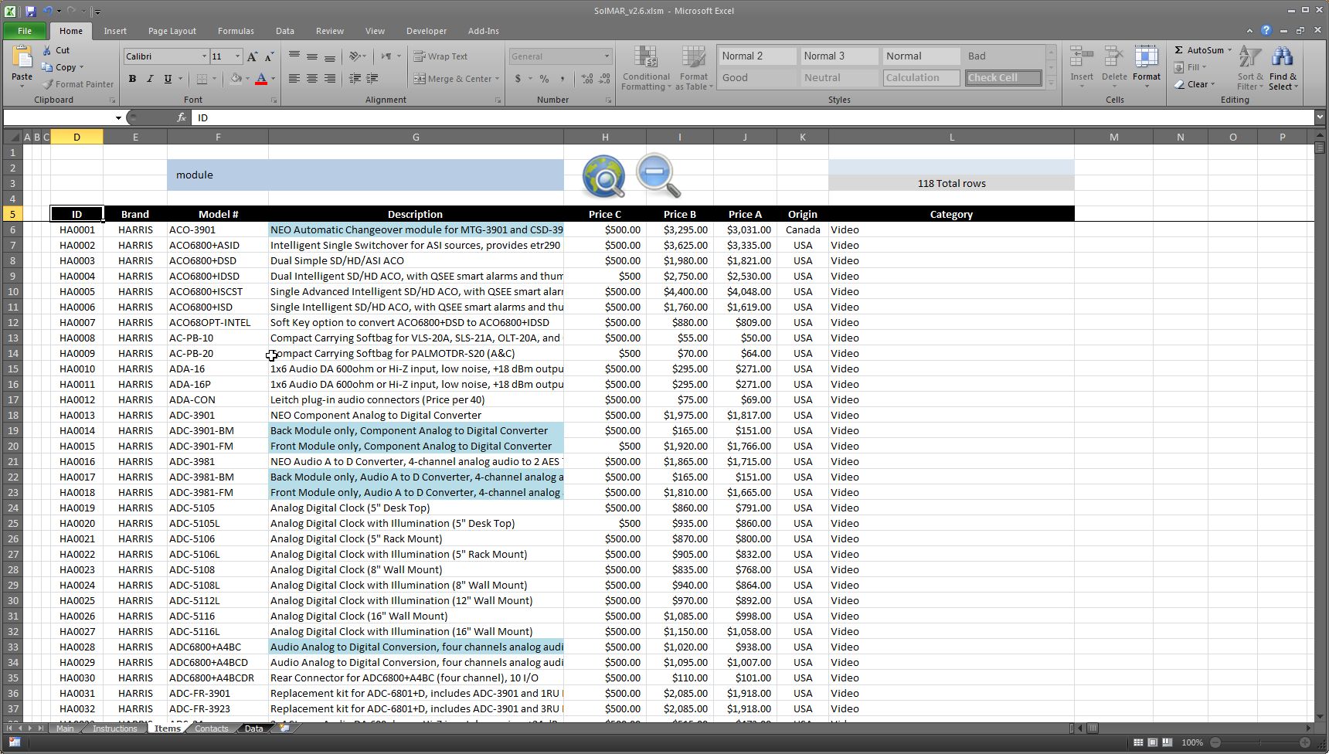Viewport: 1329px width, 754px height.
Task: Click Decrease Decimal icon
Action: tap(606, 78)
